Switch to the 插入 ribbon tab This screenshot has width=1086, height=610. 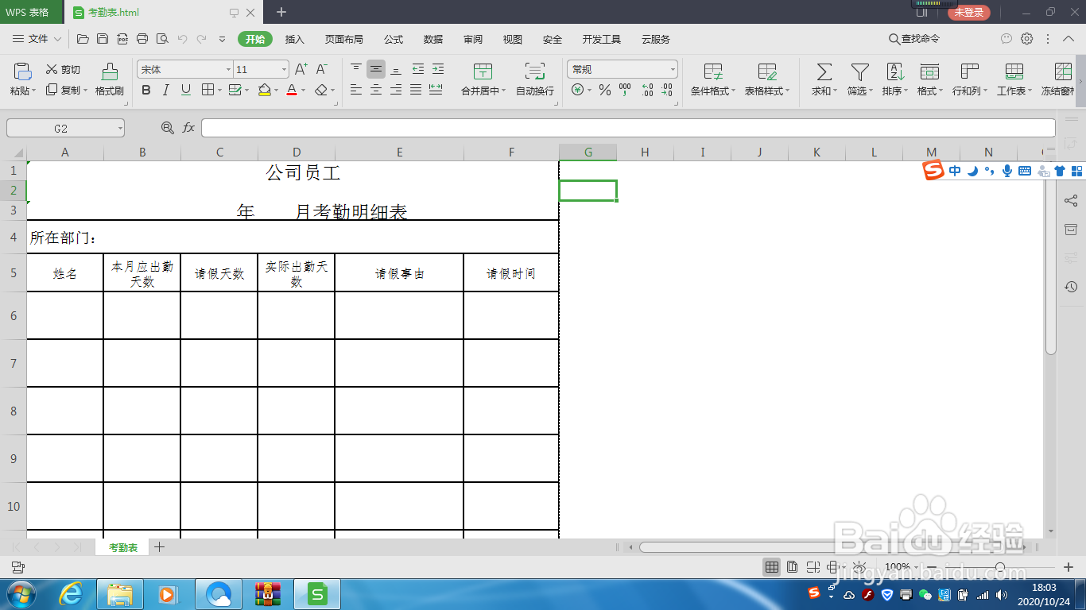click(295, 38)
